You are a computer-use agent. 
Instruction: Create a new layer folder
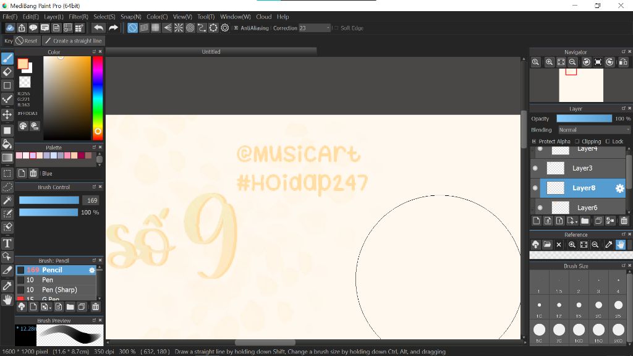point(585,221)
